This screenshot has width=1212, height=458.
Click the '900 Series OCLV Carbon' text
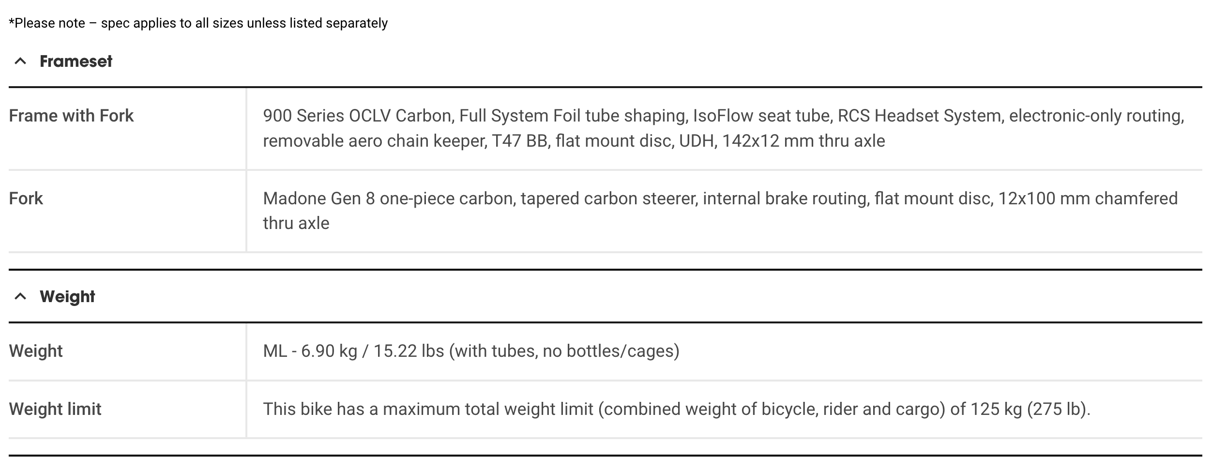tap(357, 116)
